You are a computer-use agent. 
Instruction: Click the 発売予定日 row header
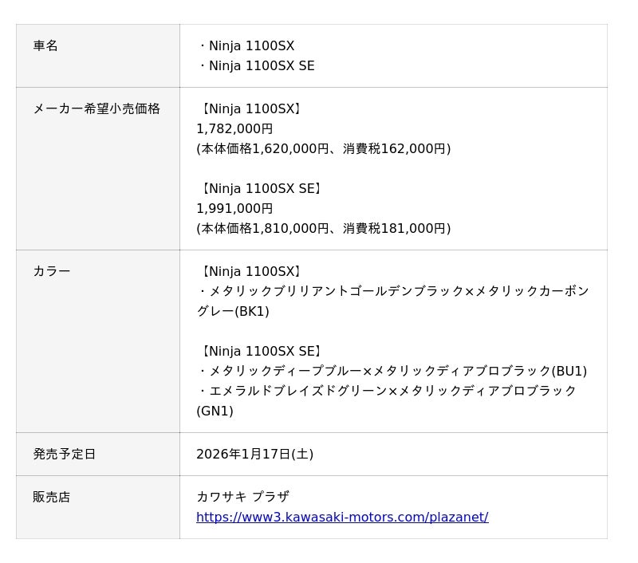(65, 455)
